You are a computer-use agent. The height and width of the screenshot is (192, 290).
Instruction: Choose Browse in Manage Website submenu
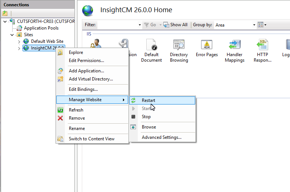click(162, 127)
